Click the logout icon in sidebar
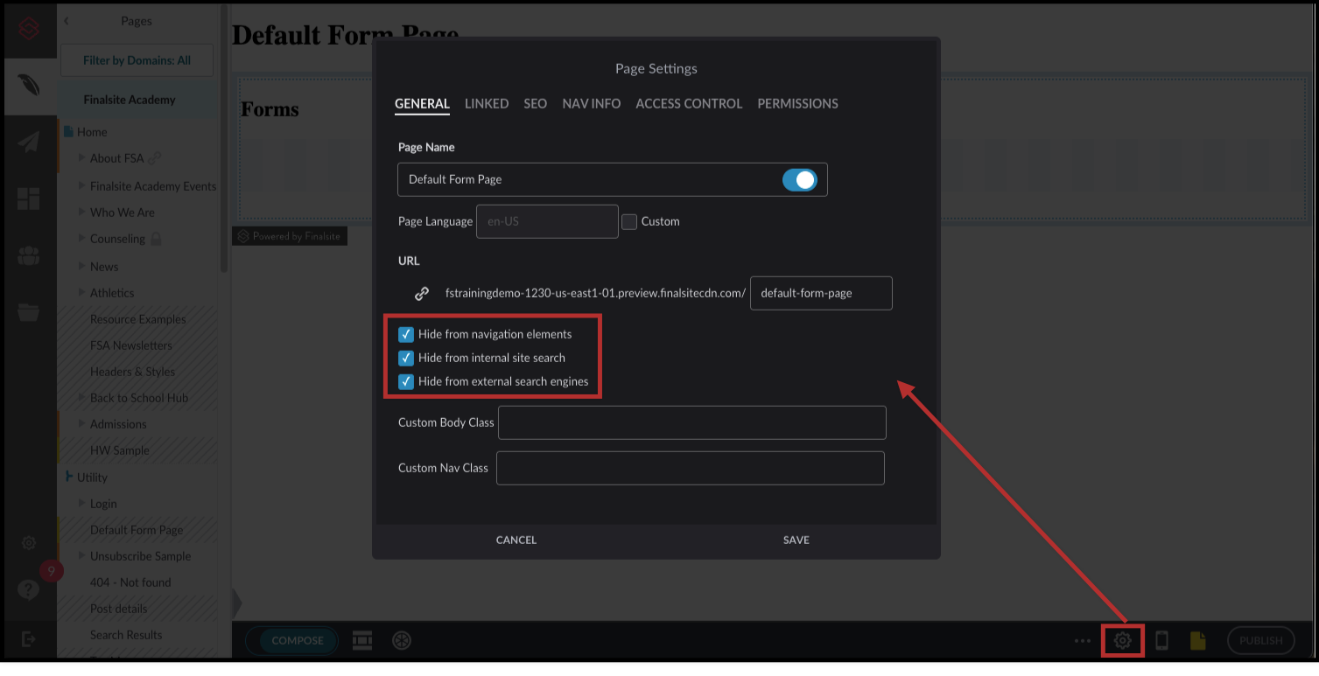This screenshot has height=676, width=1319. click(29, 640)
